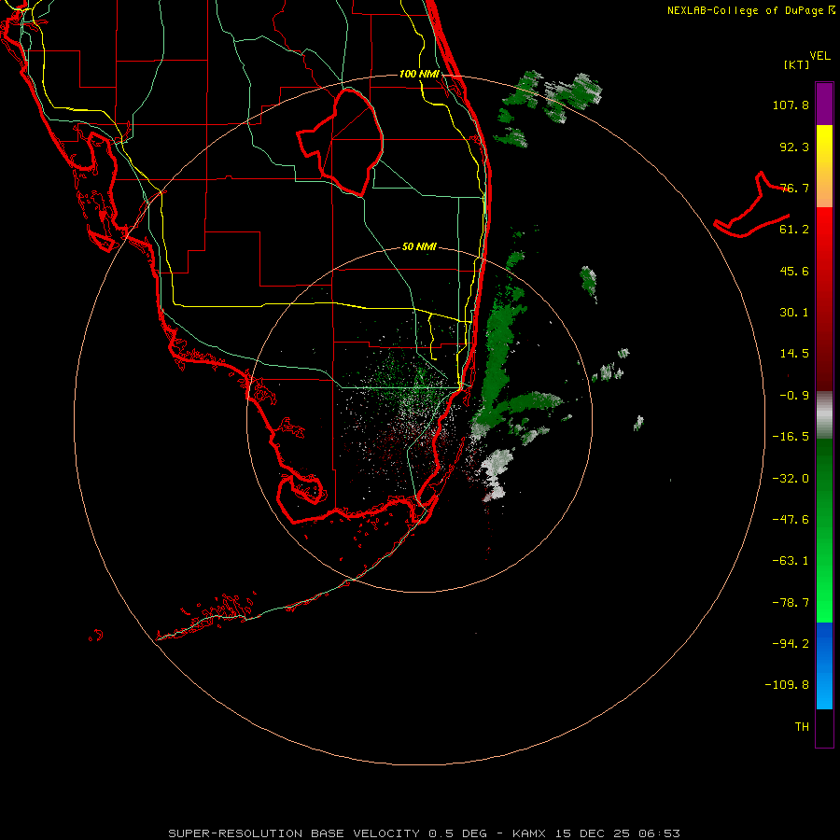Pick the black TH segment of the color bar
Viewport: 840px width, 840px height.
pos(824,727)
